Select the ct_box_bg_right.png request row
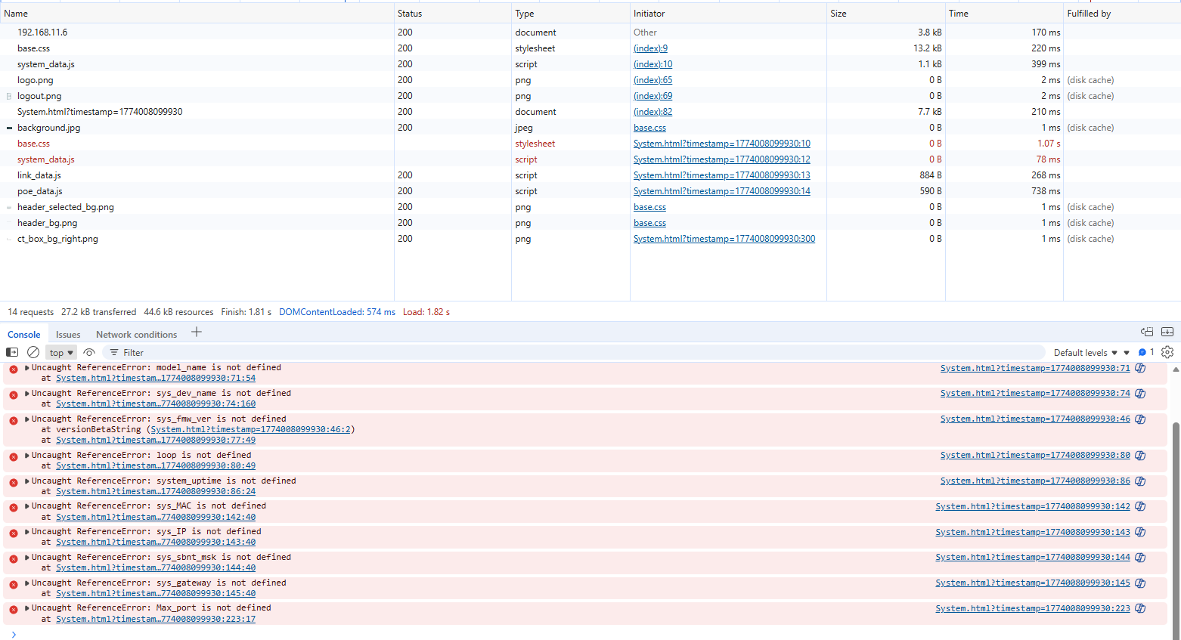Viewport: 1181px width, 640px height. [590, 239]
